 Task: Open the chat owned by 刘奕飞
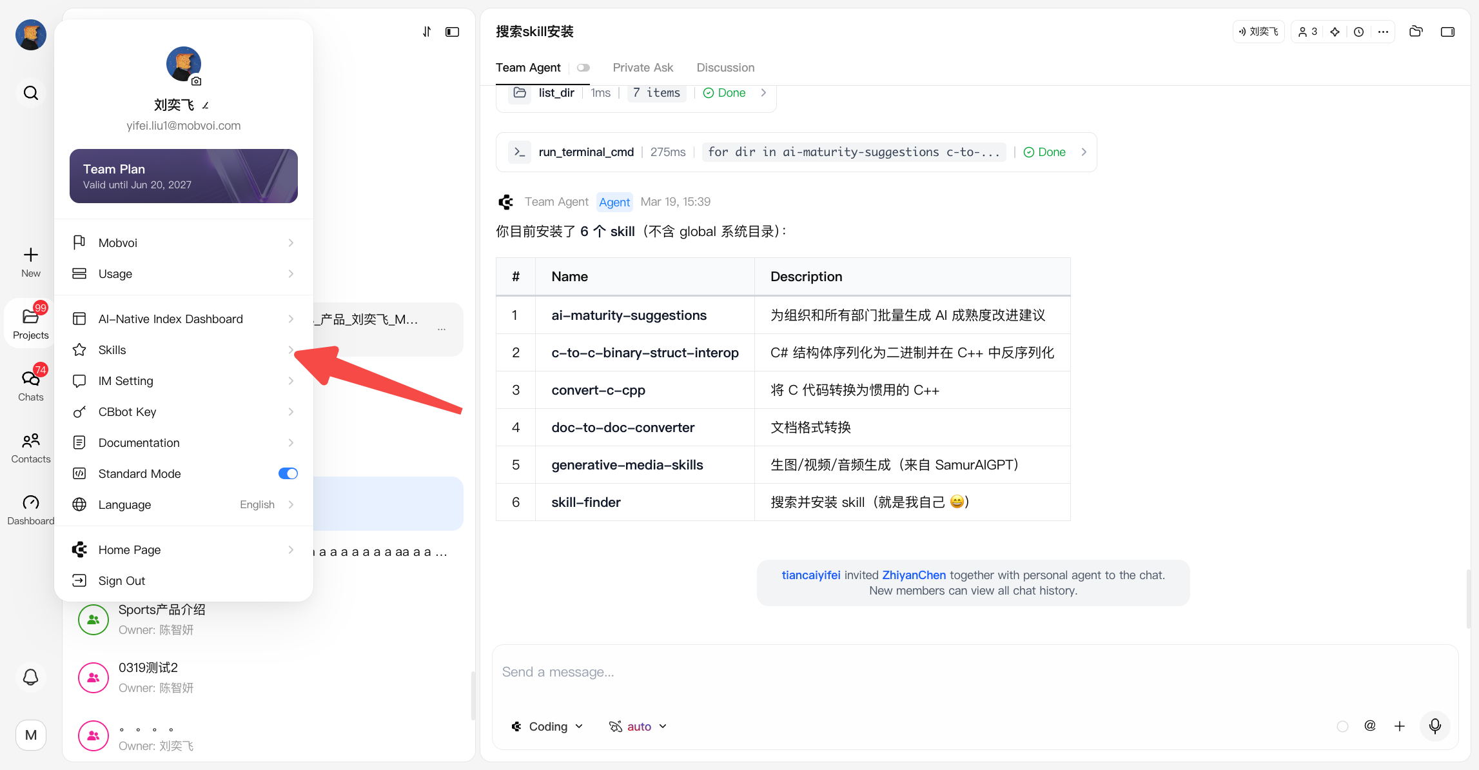point(269,735)
